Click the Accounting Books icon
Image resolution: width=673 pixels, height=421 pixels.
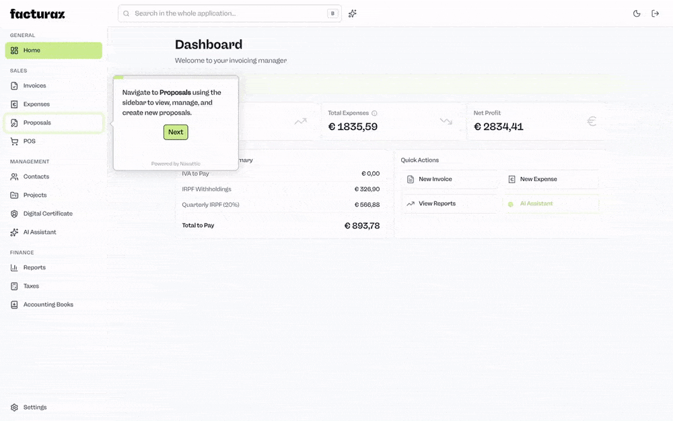[x=14, y=304]
